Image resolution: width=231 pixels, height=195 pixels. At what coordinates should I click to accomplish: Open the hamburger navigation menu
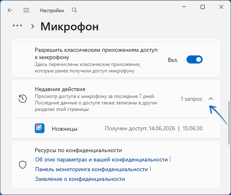26,10
